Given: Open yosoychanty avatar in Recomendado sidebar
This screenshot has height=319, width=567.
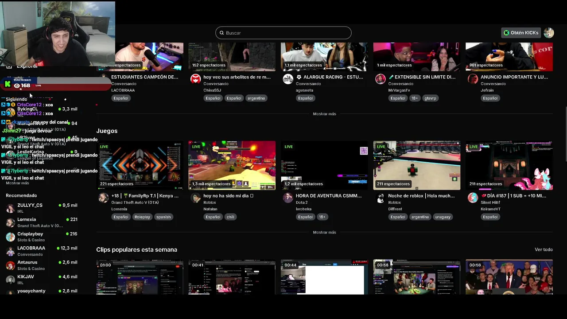Looking at the screenshot, I should tap(10, 292).
